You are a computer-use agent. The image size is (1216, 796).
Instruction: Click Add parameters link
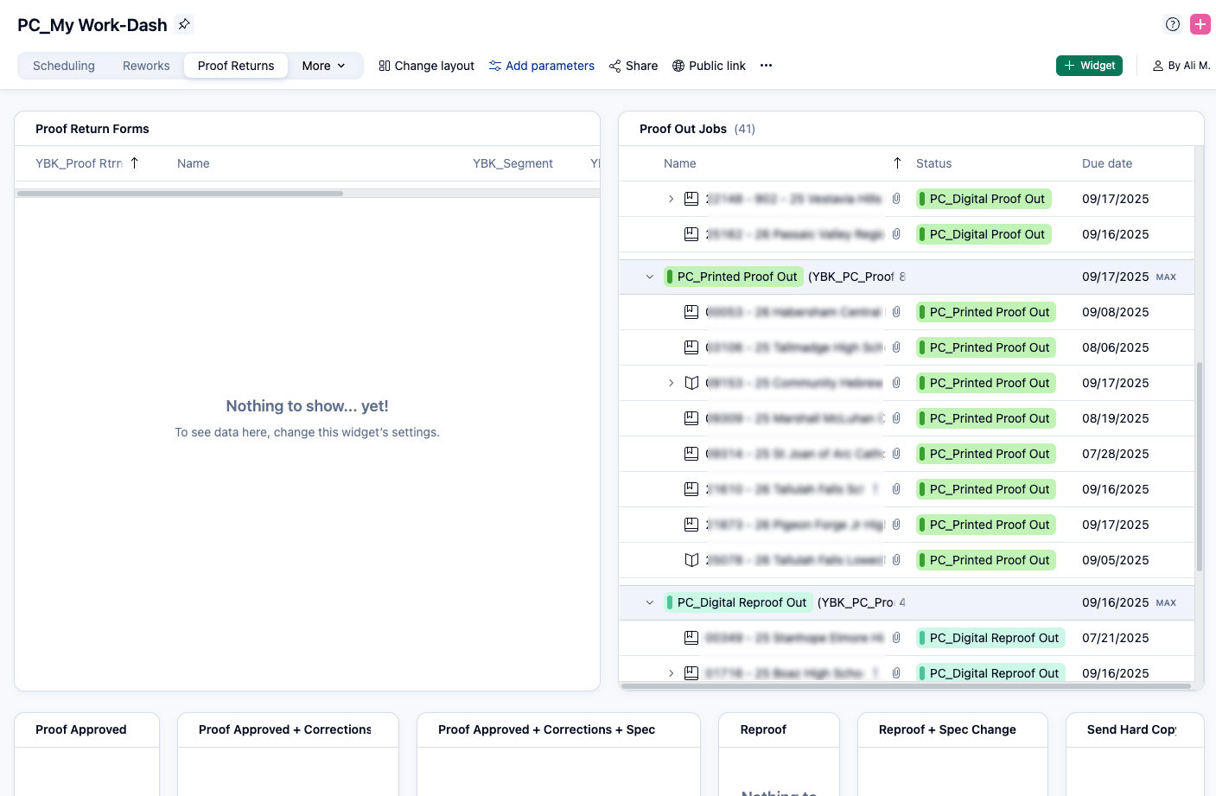[542, 66]
